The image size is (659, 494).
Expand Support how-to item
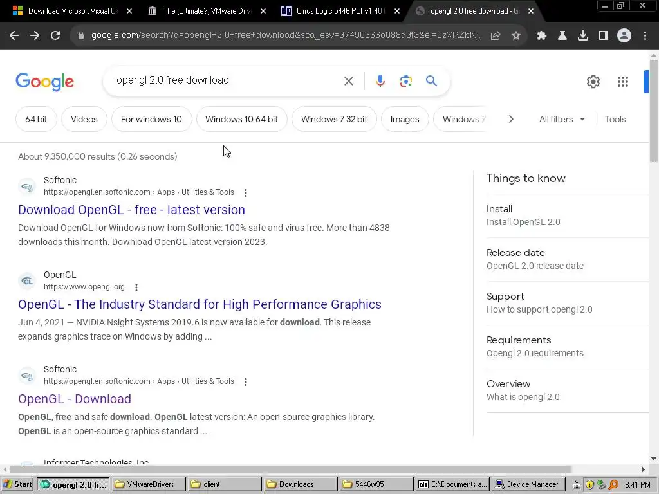[x=568, y=303]
